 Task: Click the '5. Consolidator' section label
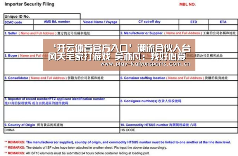click(x=16, y=78)
